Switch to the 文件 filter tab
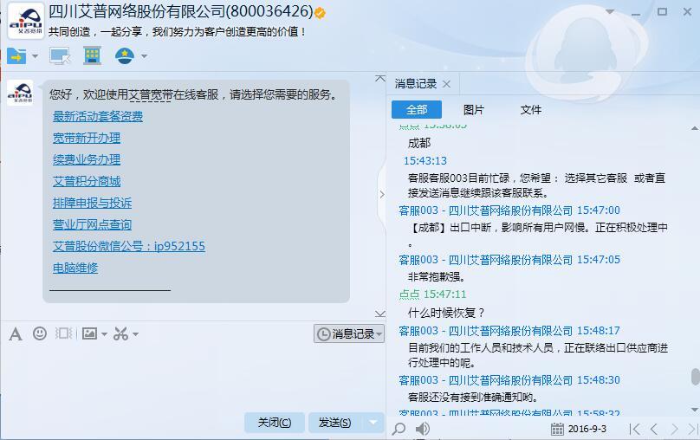Screen dimensions: 700x440 coord(531,110)
